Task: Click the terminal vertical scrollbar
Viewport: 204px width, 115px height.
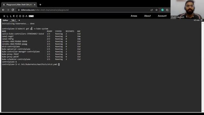Action: point(203,66)
